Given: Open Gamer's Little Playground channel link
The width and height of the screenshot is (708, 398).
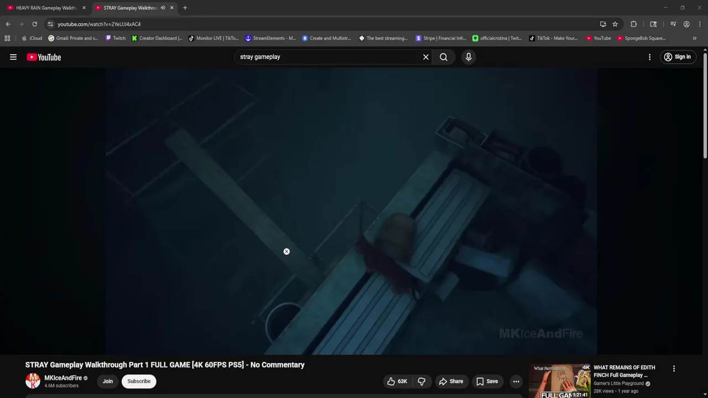Looking at the screenshot, I should tap(618, 384).
